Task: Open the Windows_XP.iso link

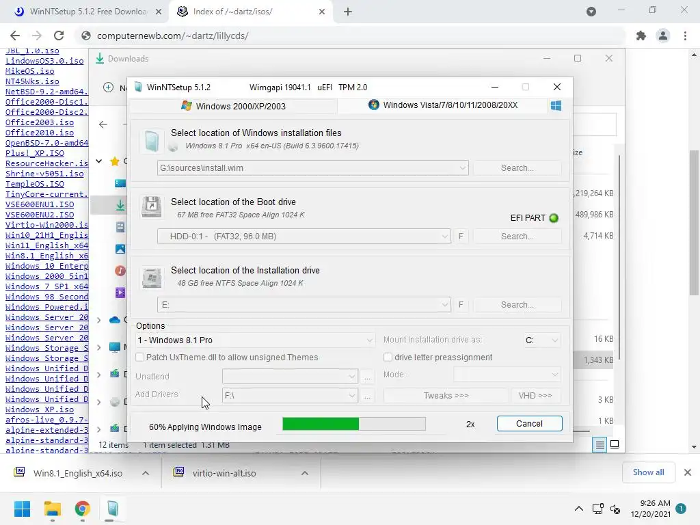Action: click(x=40, y=409)
